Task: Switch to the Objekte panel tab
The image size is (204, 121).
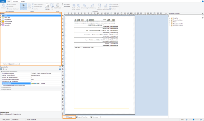Action: [x=5, y=64]
